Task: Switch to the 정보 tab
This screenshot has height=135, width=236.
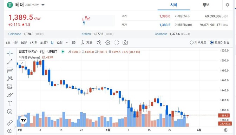Action: pos(206,5)
